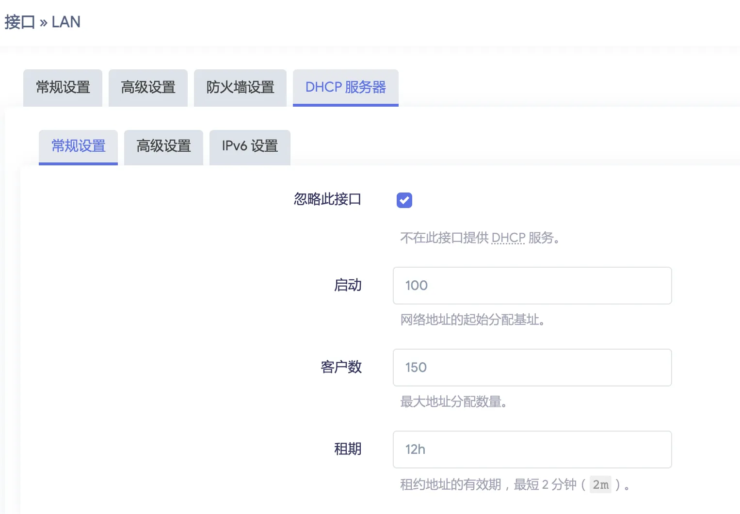Switch to the IPv6 设置 sub-tab
Image resolution: width=740 pixels, height=514 pixels.
pos(250,146)
